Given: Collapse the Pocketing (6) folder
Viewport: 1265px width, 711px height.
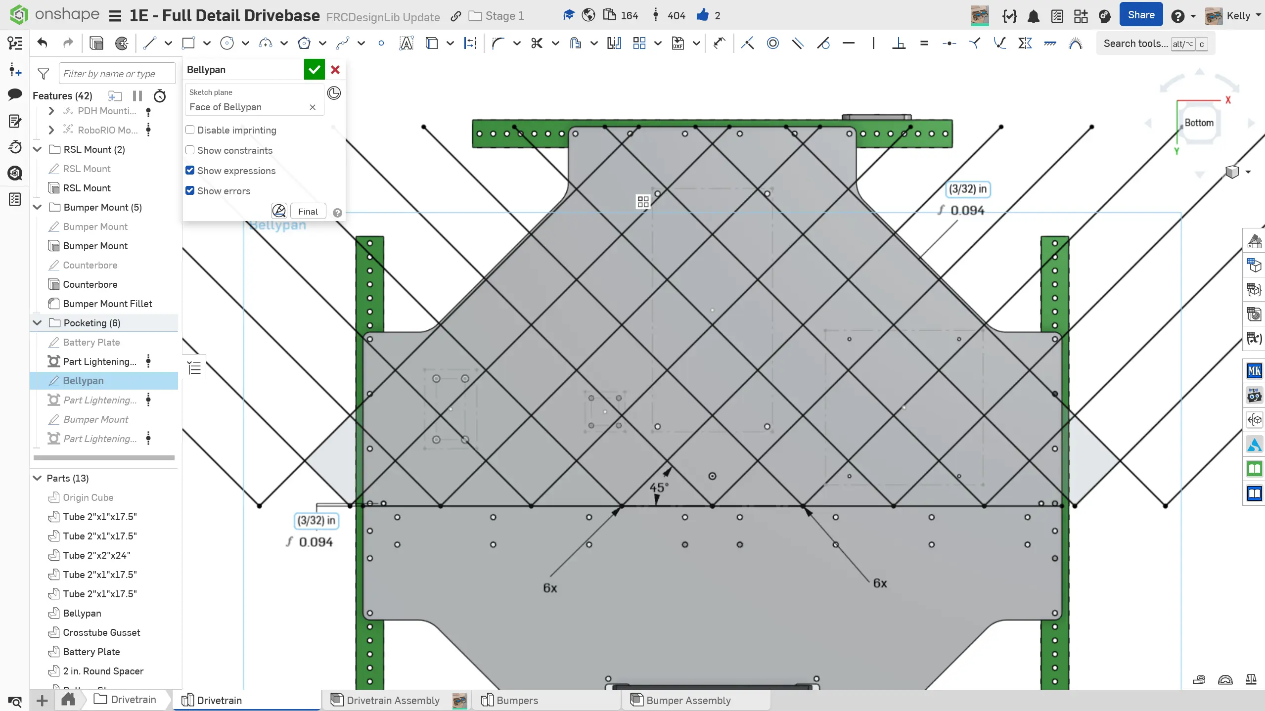Looking at the screenshot, I should pyautogui.click(x=38, y=323).
